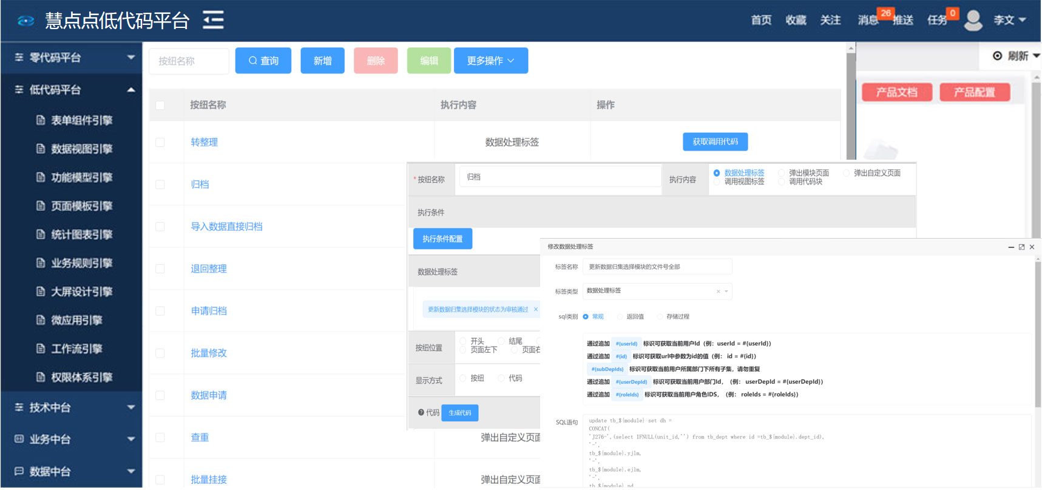Click the help question icon beside 代码
1042x490 pixels.
pyautogui.click(x=421, y=412)
